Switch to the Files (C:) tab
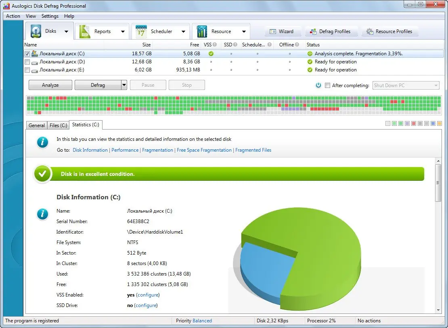448x328 pixels. click(x=58, y=125)
